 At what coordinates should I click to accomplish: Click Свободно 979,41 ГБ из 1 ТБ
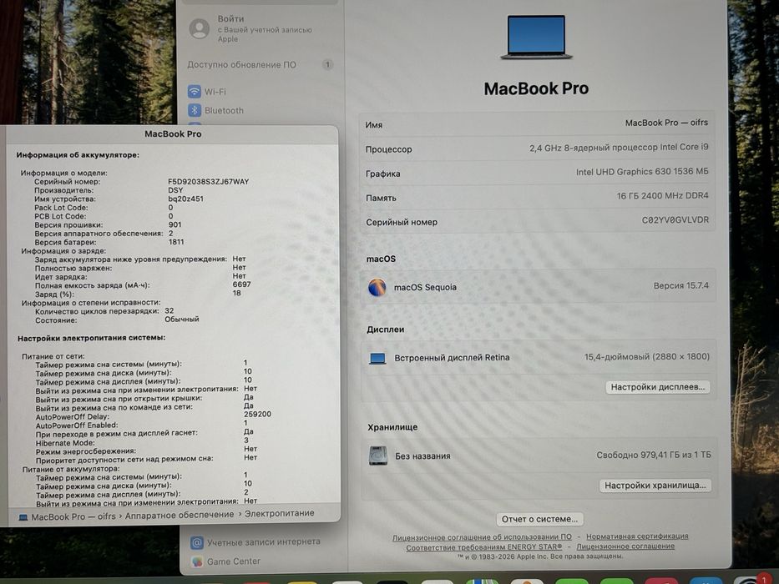(653, 455)
